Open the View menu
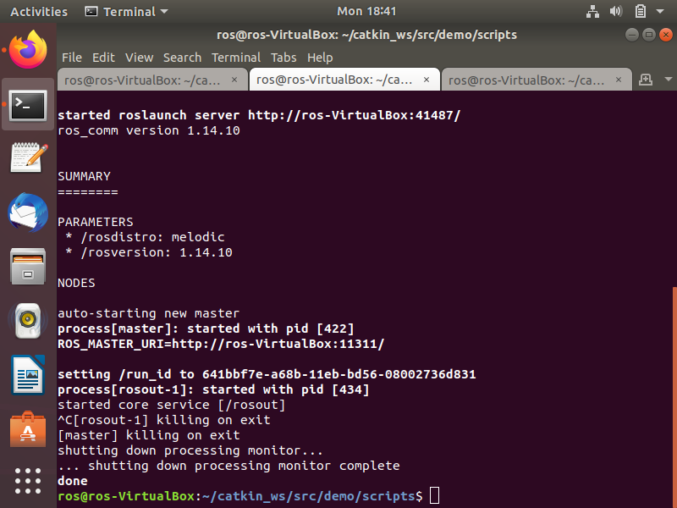Screen dimensions: 677x508 [139, 58]
